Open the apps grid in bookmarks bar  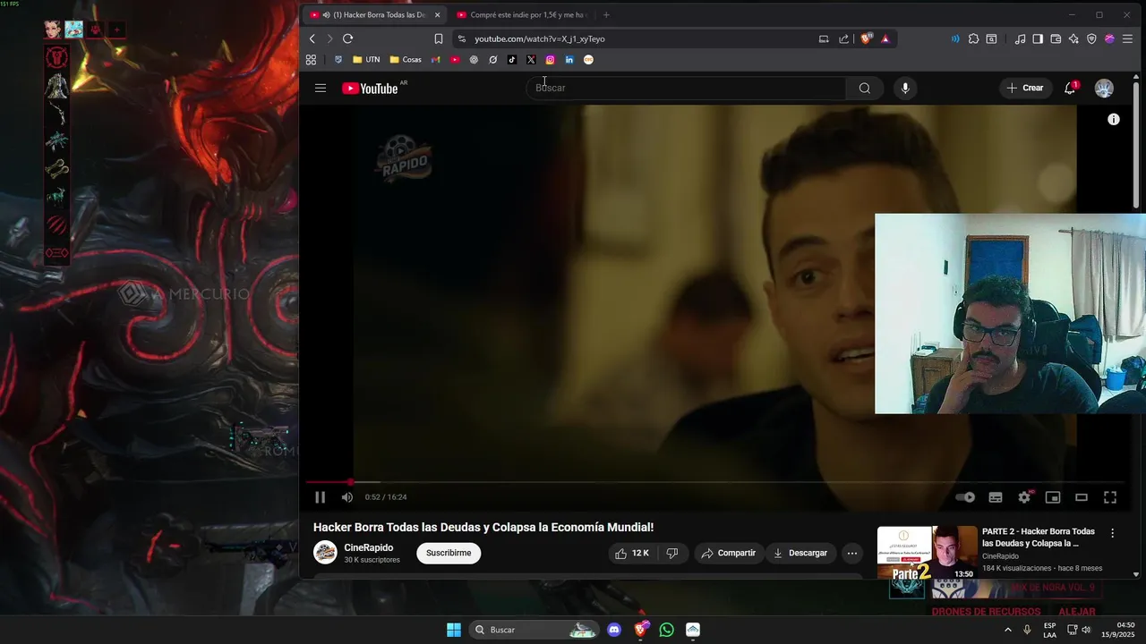[x=311, y=60]
